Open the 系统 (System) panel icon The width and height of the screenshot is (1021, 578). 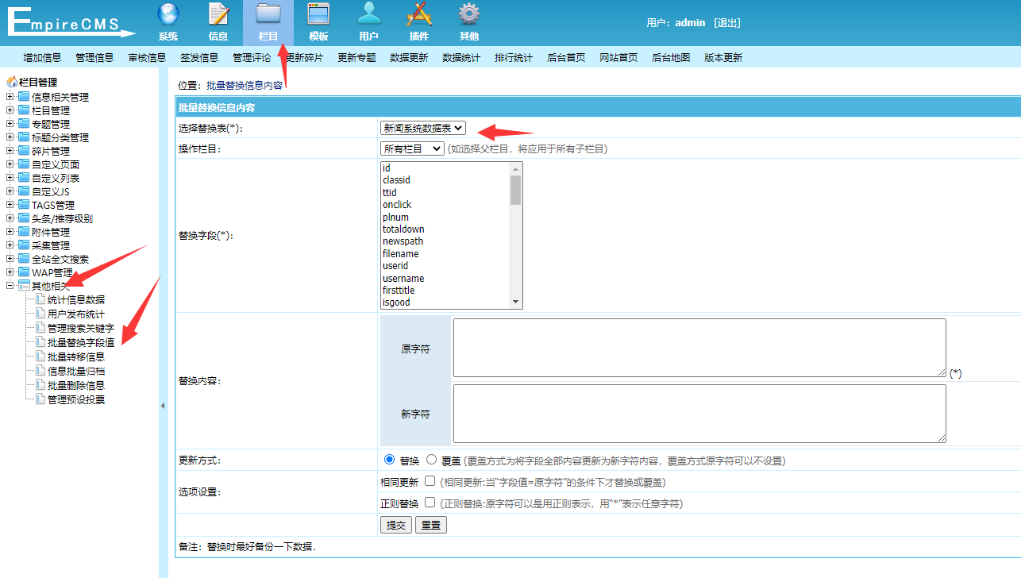(168, 21)
